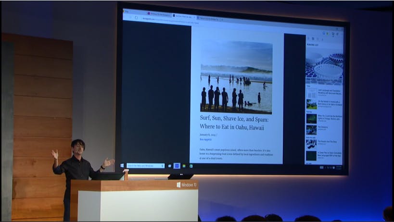
Task: Switch to the first browser tab with the pink icon
Action: click(x=159, y=14)
